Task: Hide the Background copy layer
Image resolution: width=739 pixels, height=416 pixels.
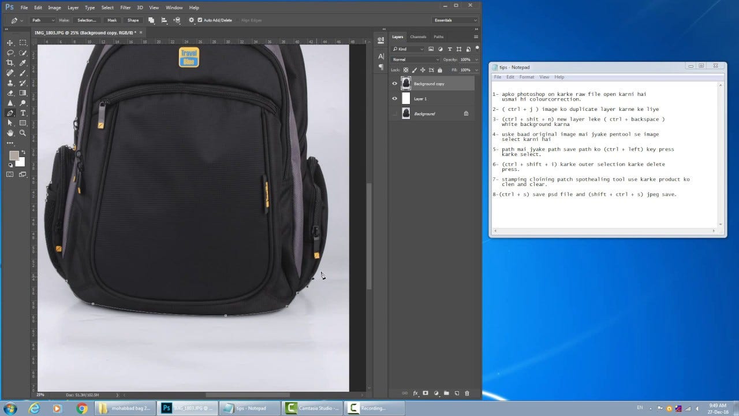Action: 395,83
